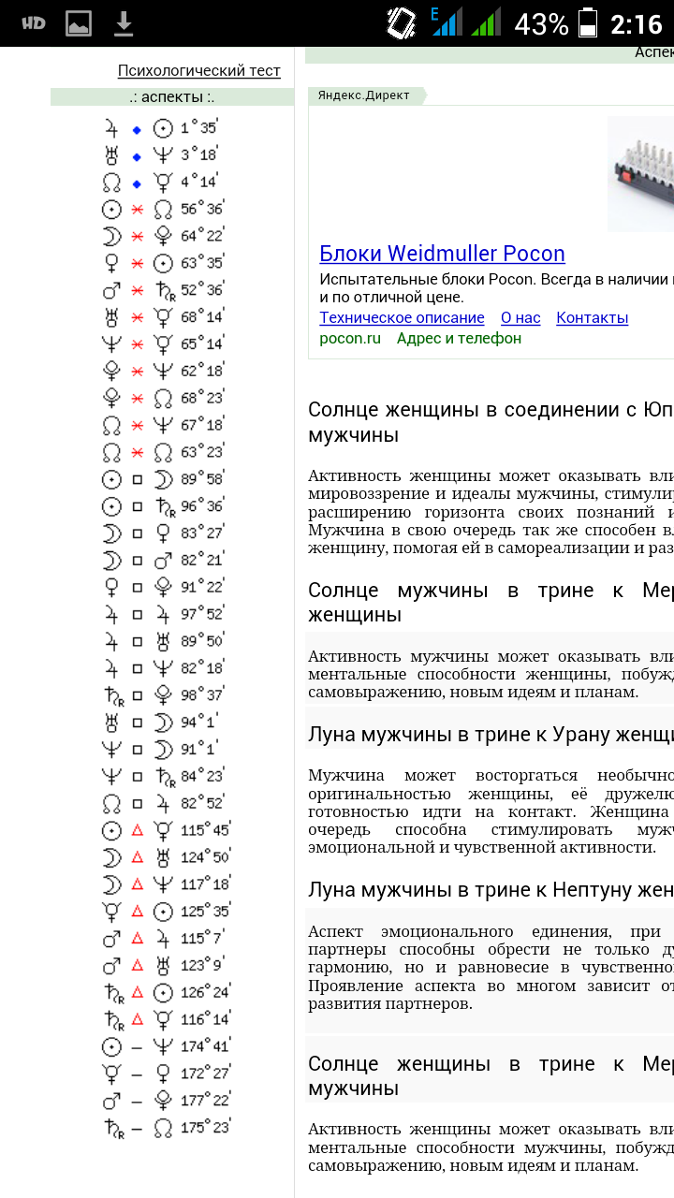This screenshot has height=1198, width=674.
Task: Click the aspect value 123°9'
Action: (x=203, y=966)
